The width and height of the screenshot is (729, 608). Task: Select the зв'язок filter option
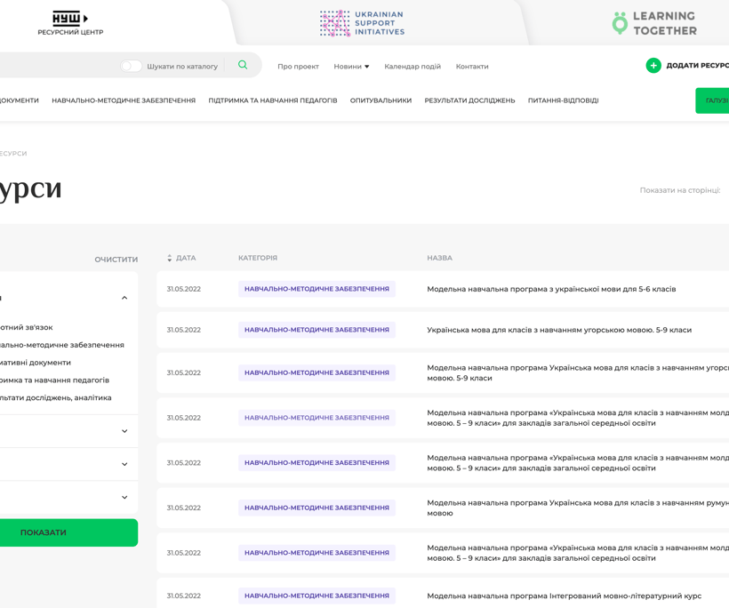click(27, 327)
